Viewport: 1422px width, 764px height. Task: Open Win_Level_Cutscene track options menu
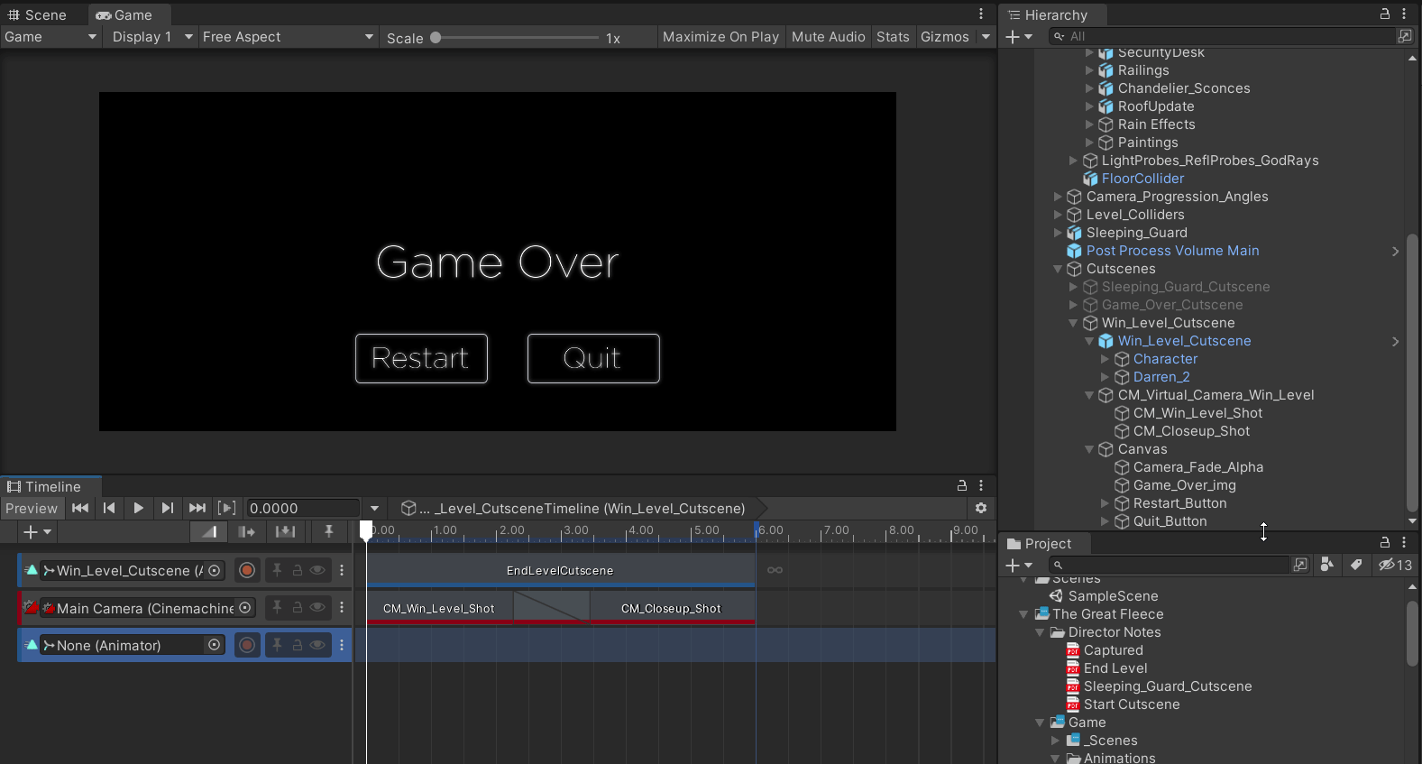pyautogui.click(x=342, y=570)
